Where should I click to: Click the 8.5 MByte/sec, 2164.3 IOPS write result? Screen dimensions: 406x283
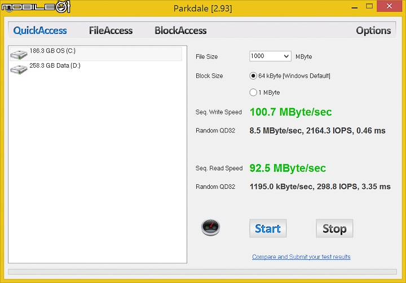pyautogui.click(x=317, y=130)
